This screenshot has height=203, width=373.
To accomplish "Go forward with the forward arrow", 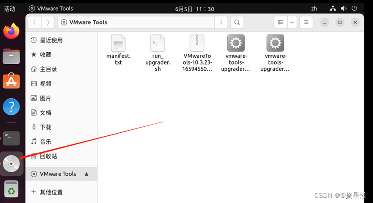I will coord(48,22).
